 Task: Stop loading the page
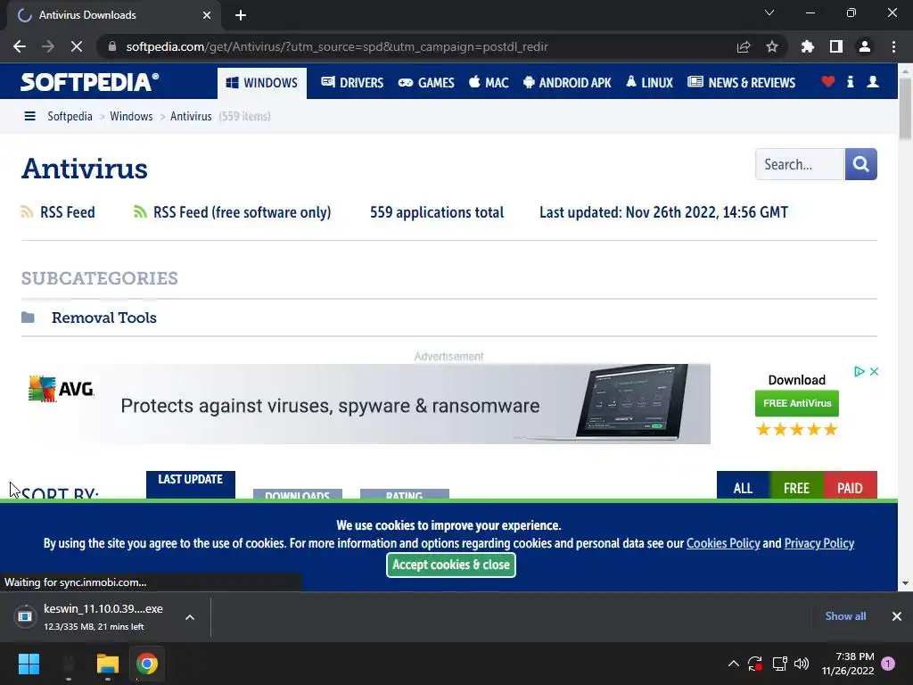click(77, 46)
